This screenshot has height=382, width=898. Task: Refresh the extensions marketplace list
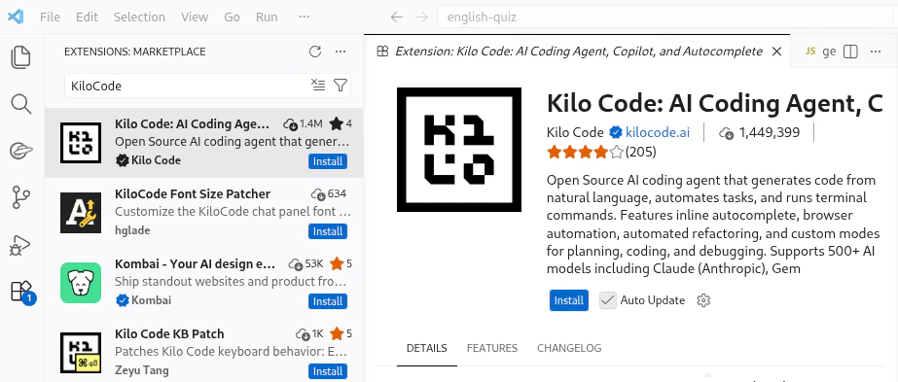pyautogui.click(x=315, y=52)
